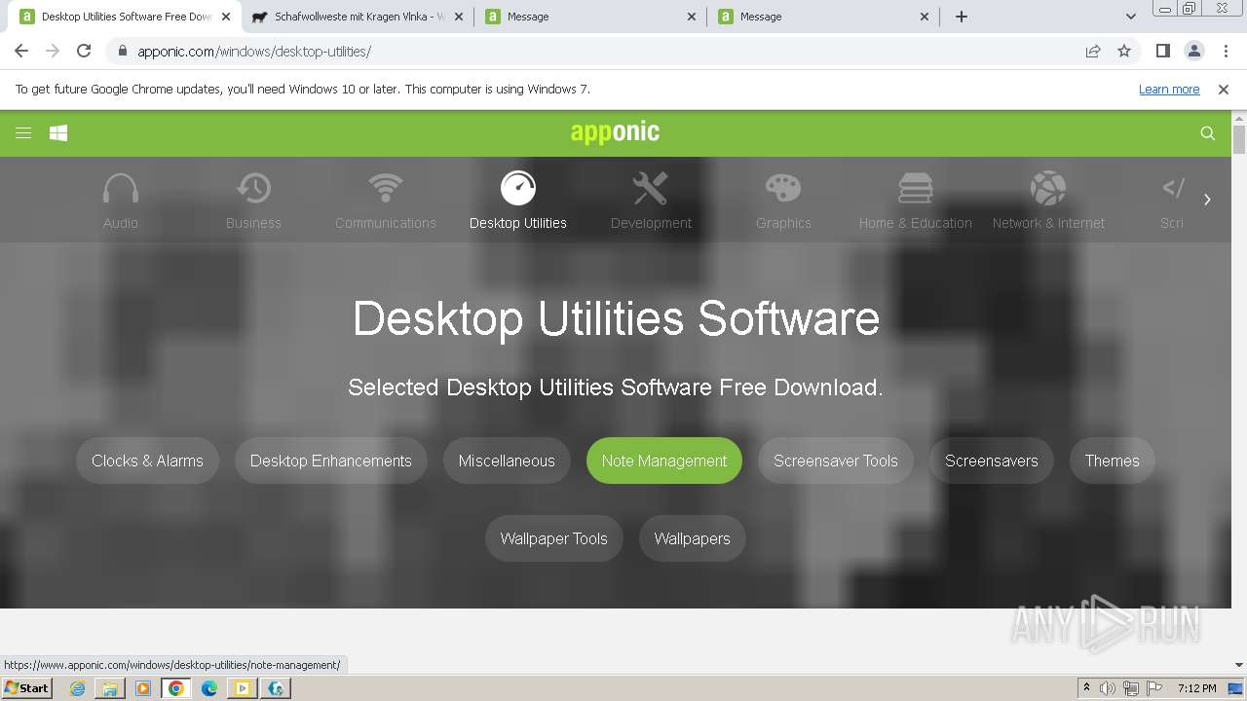The width and height of the screenshot is (1247, 701).
Task: Switch to the Schafwollweste mit Kragen tab
Action: pos(358,17)
